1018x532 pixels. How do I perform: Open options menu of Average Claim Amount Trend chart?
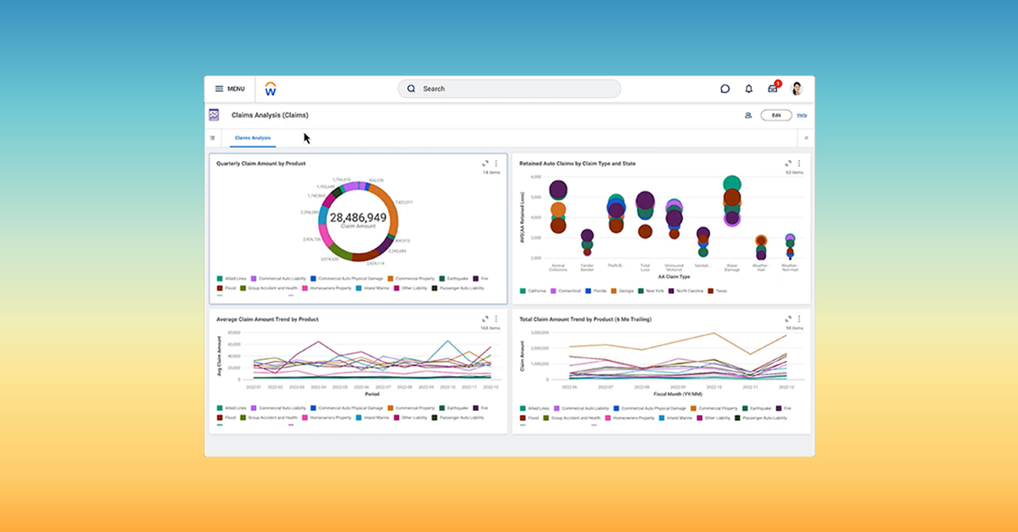pos(496,319)
